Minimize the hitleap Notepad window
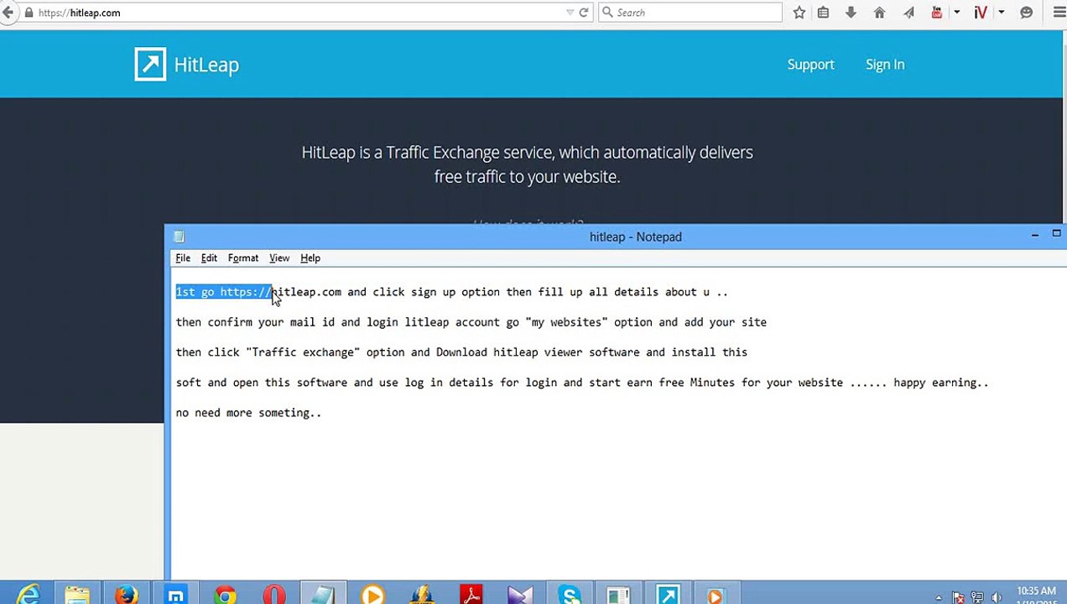Screen dimensions: 1067x604 pos(1034,236)
